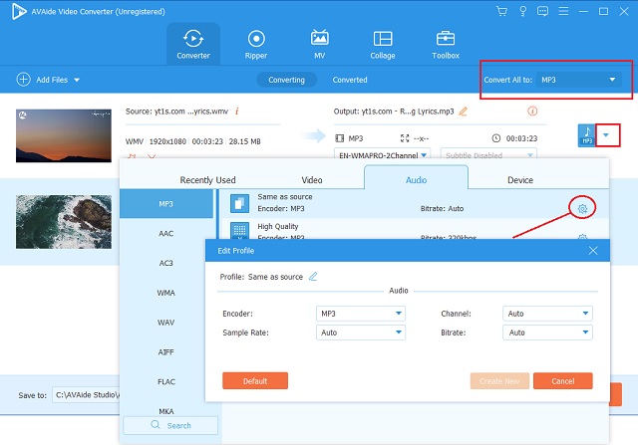Viewport: 638px width, 445px height.
Task: Open the Converter module
Action: click(x=193, y=44)
